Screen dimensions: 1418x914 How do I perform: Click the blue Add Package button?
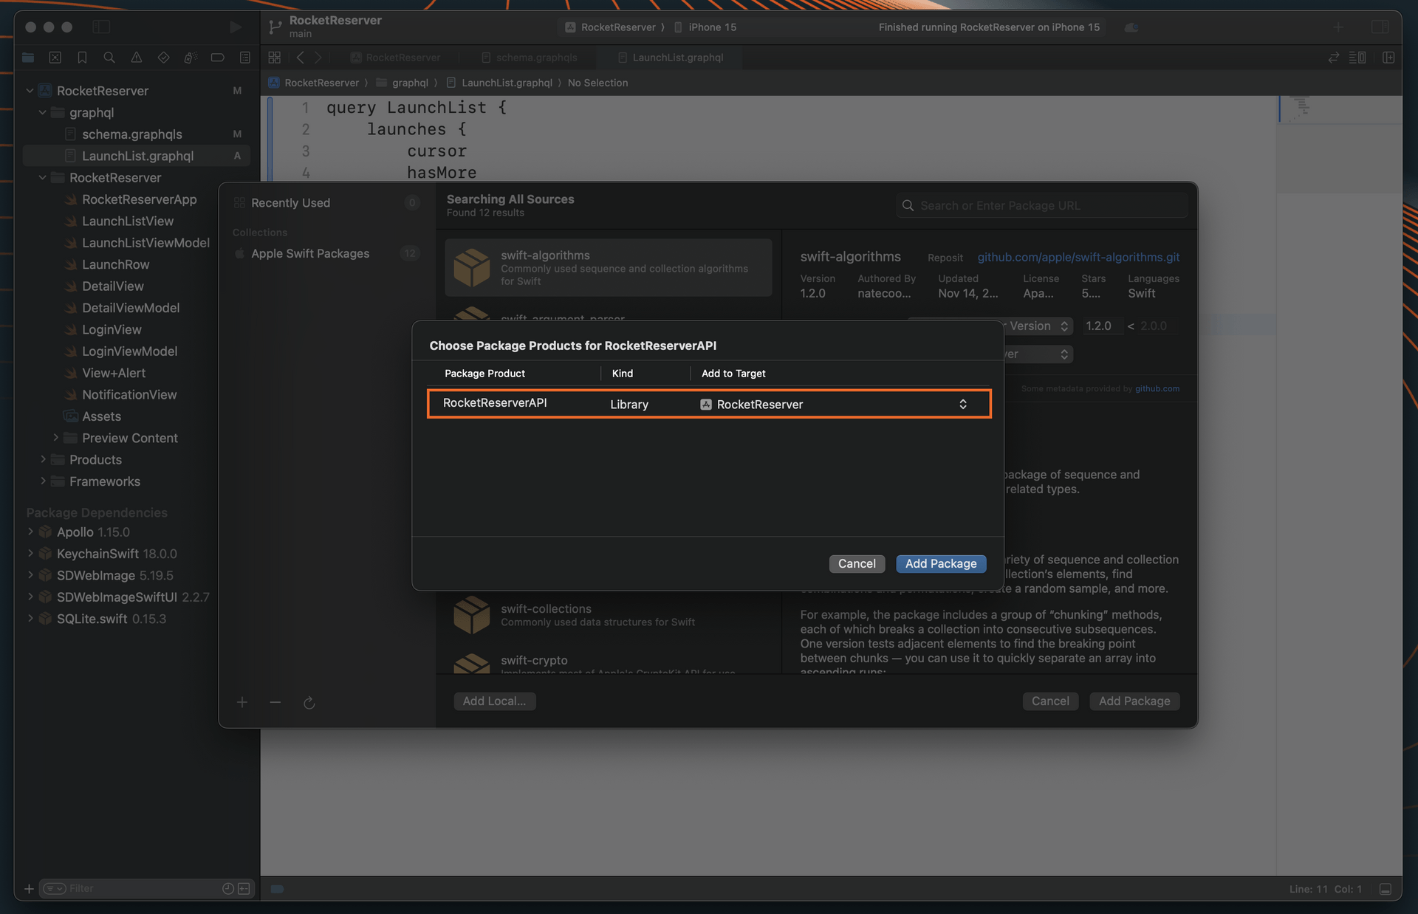940,563
